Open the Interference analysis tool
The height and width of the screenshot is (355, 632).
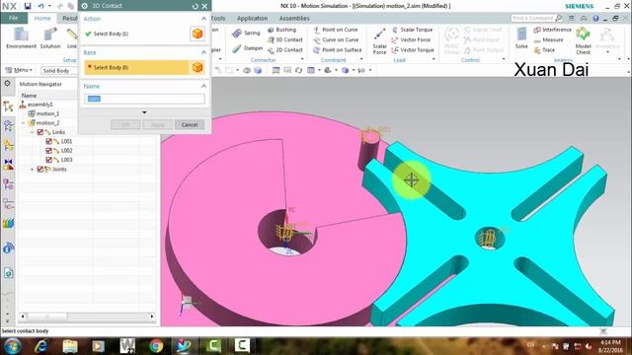(x=552, y=30)
